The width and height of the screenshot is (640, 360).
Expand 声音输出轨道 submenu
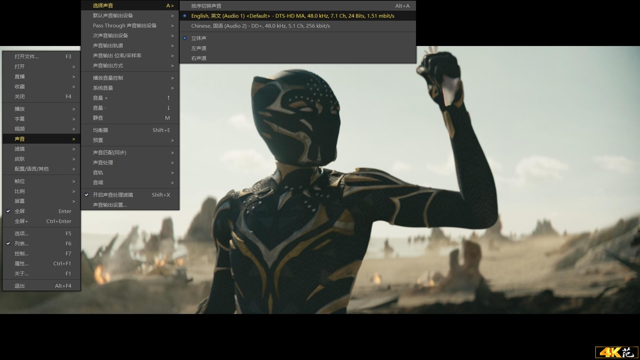click(130, 45)
